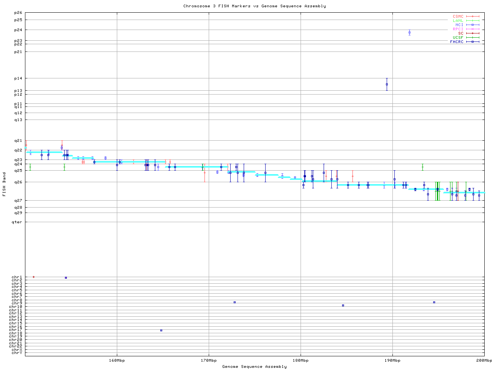Click the chart title text

point(254,6)
